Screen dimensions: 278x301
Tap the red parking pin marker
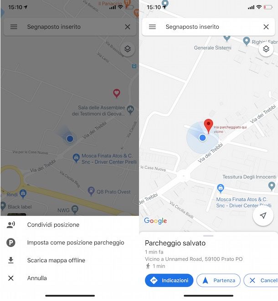pyautogui.click(x=208, y=126)
